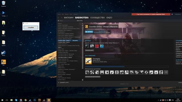182x102 pixels.
Task: Open the second locked achievement icon
Action: coord(92,73)
